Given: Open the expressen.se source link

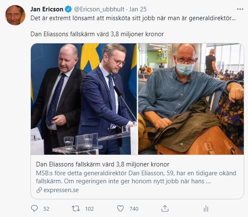Looking at the screenshot, I should pos(61,190).
